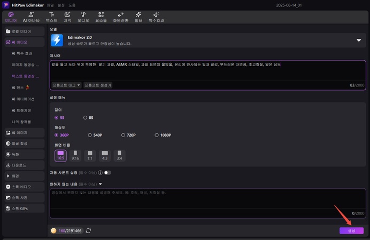Click the project name 2025-08-14_01
The width and height of the screenshot is (370, 240).
[x=289, y=5]
